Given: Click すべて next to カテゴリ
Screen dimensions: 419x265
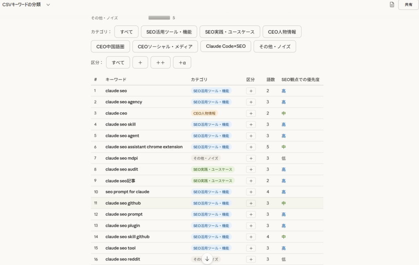Looking at the screenshot, I should click(126, 31).
